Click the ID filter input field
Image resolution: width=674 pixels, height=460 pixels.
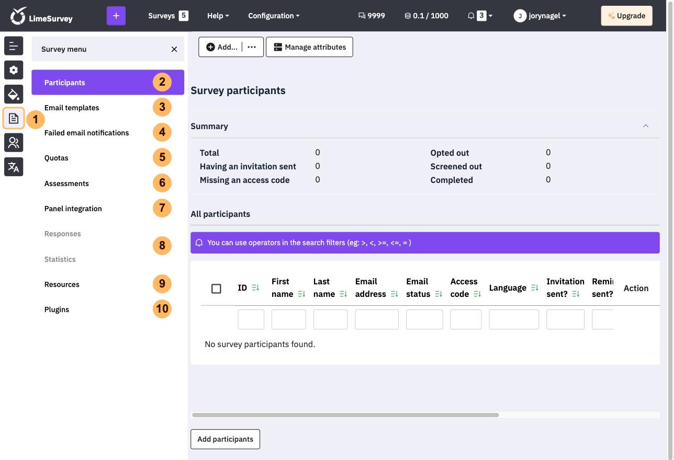251,319
